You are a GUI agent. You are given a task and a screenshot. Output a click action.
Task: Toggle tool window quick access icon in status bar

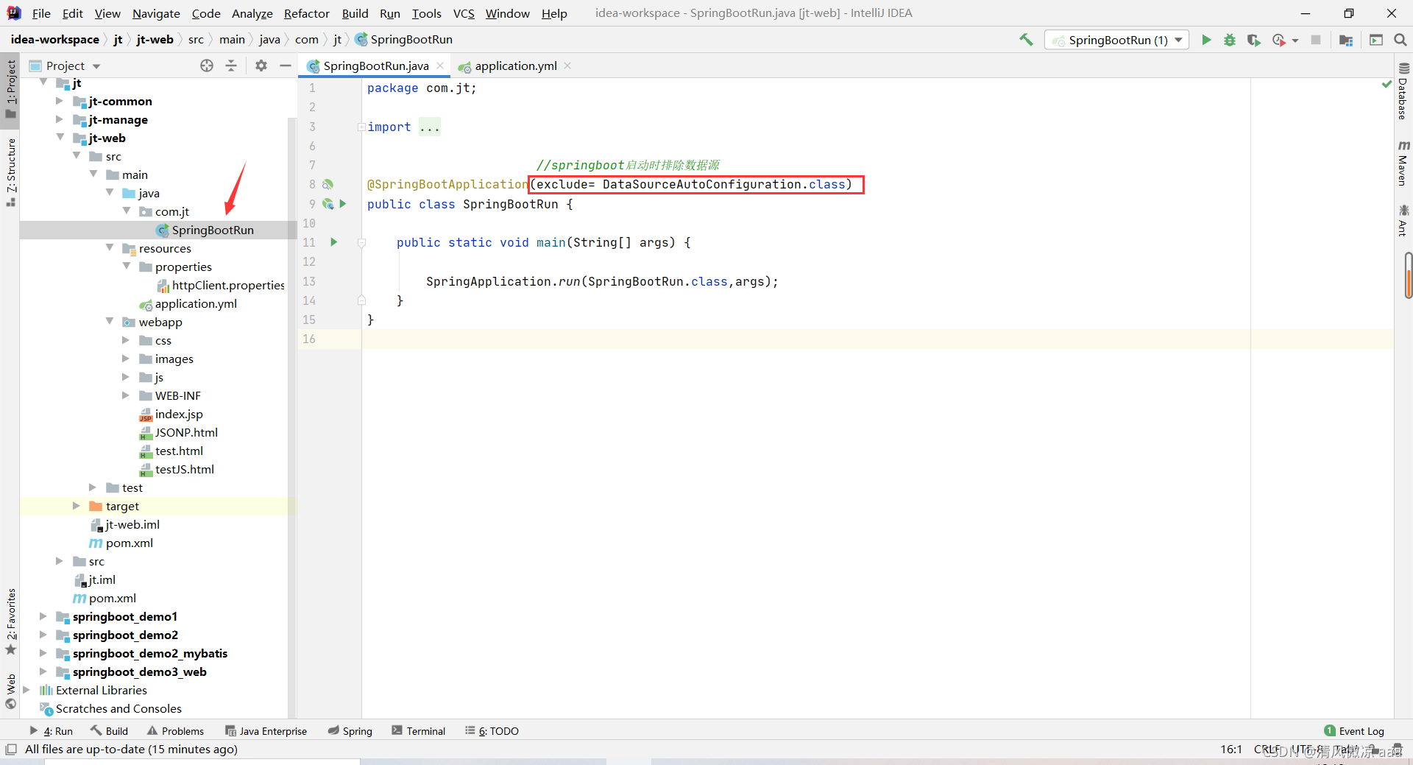point(11,750)
